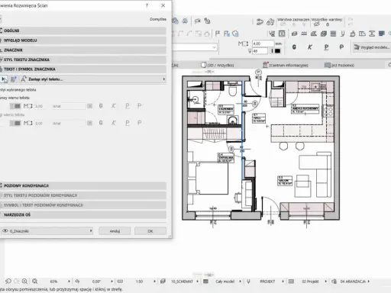The image size is (391, 293).
Task: Click the Wygląd modelu button in toolbar
Action: [372, 47]
